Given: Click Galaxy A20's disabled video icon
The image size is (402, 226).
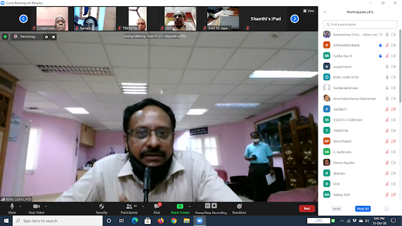Looking at the screenshot, I should [x=394, y=195].
